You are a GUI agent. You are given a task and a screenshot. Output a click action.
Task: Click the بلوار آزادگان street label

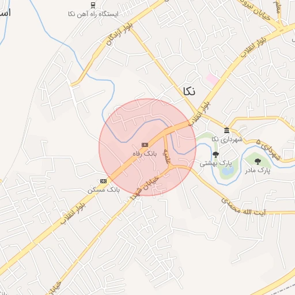point(120,34)
